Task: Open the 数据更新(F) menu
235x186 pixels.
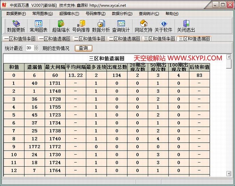Action: 16,14
